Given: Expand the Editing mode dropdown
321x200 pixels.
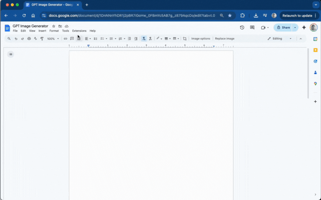Looking at the screenshot, I should coord(290,38).
